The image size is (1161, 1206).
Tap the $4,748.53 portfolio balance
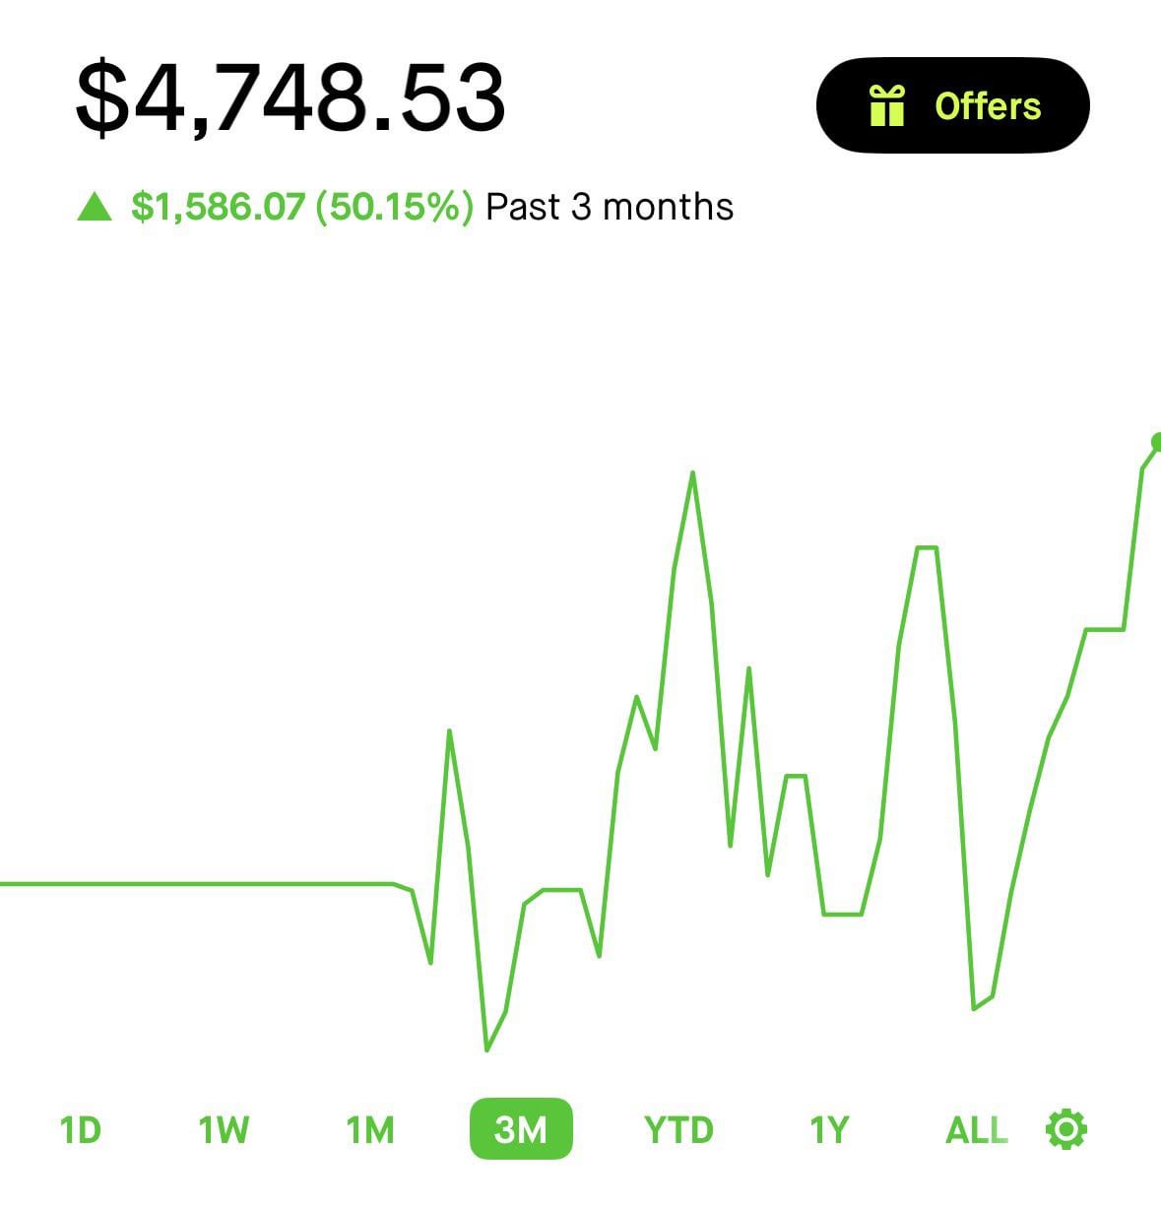click(x=290, y=96)
